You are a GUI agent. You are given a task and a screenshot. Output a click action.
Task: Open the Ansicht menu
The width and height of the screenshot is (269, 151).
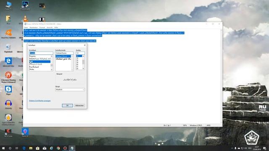pyautogui.click(x=50, y=27)
